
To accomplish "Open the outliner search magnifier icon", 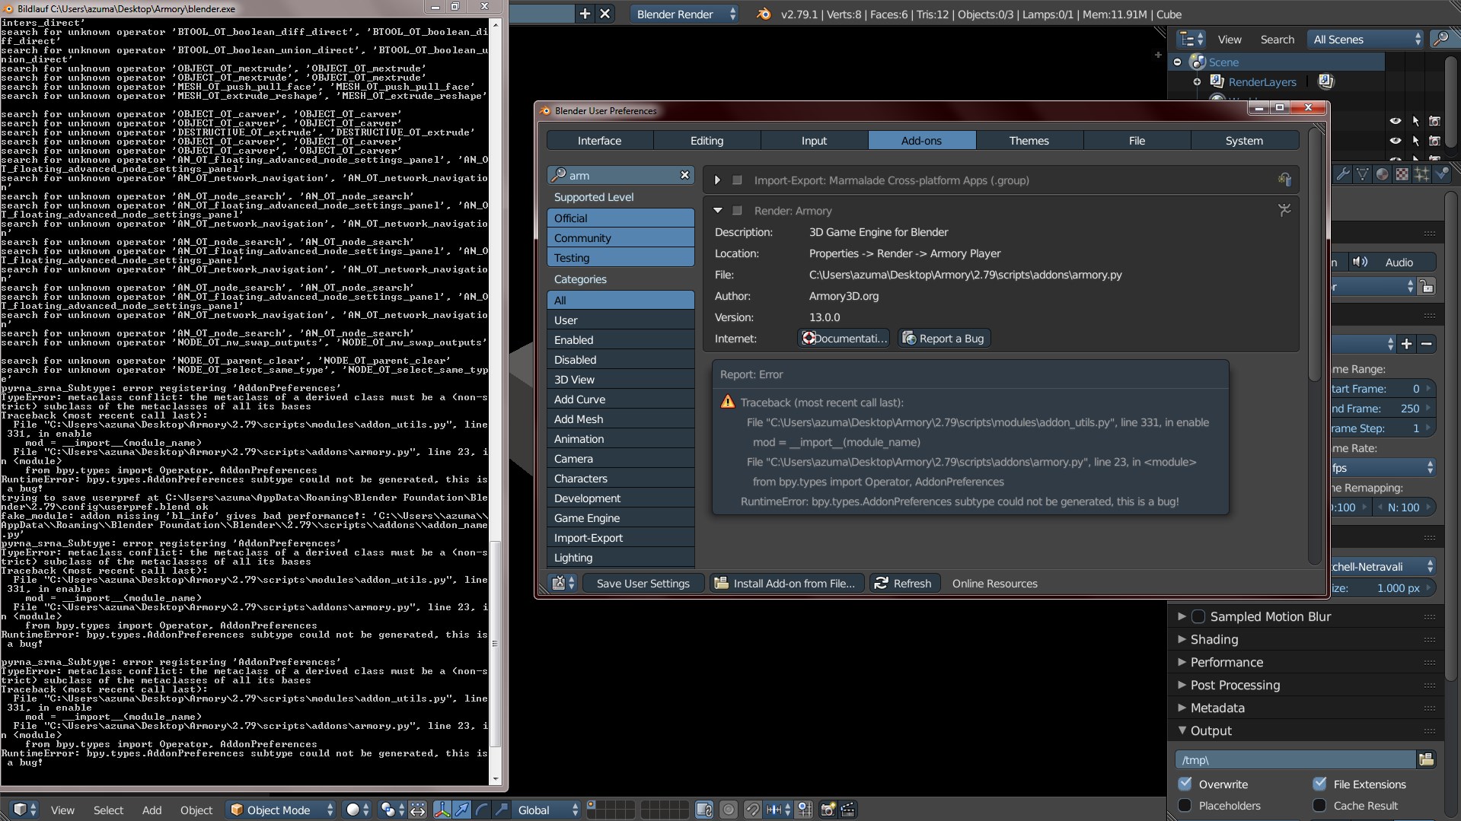I will [1441, 39].
